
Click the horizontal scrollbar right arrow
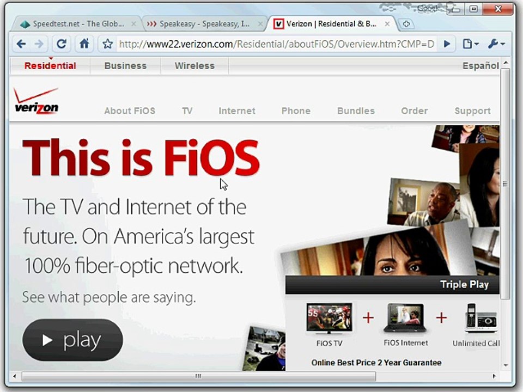coord(494,376)
